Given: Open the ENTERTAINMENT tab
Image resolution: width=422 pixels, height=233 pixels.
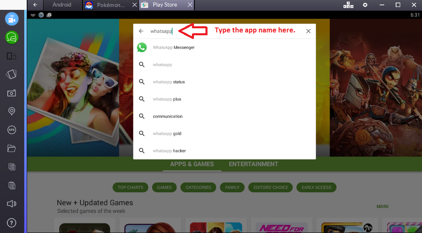Looking at the screenshot, I should coord(254,164).
